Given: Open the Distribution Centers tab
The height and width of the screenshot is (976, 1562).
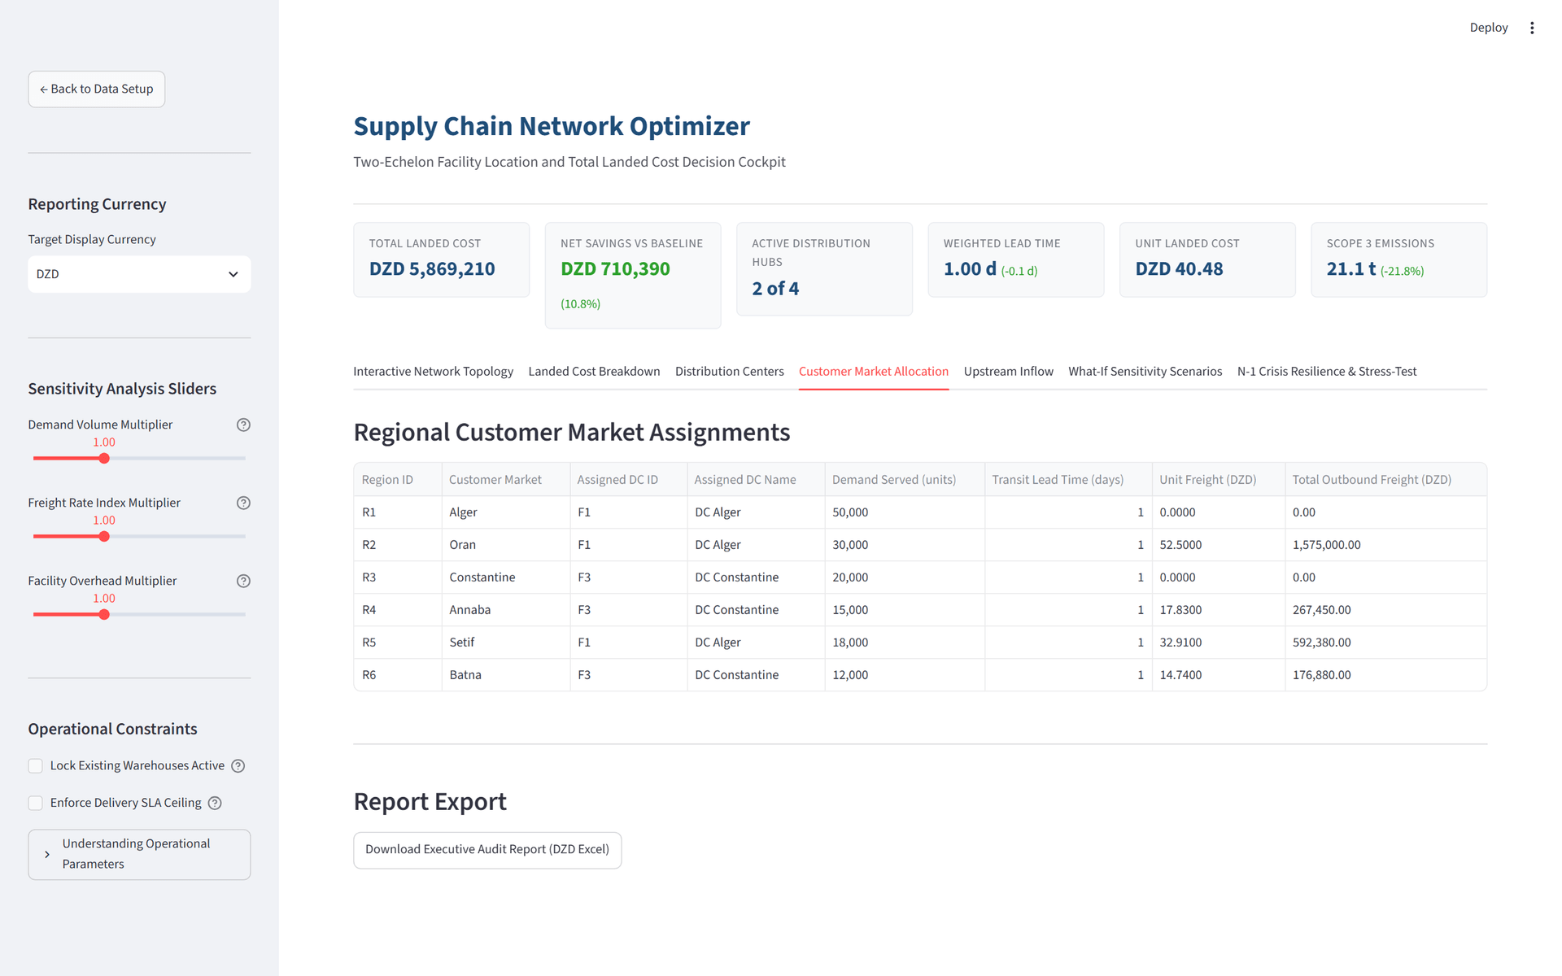Looking at the screenshot, I should point(729,372).
